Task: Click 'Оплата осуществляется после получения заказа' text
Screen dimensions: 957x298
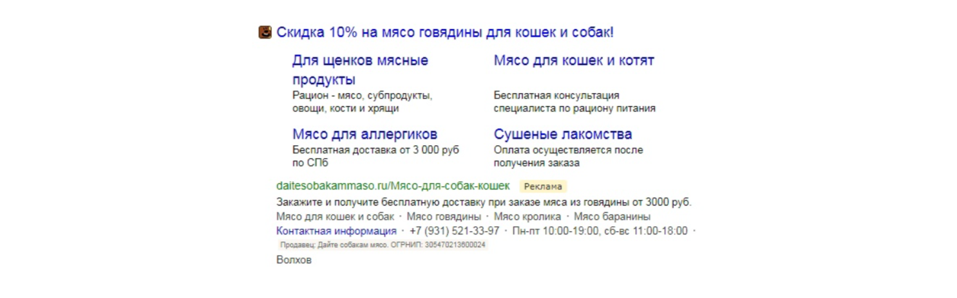Action: pyautogui.click(x=568, y=156)
